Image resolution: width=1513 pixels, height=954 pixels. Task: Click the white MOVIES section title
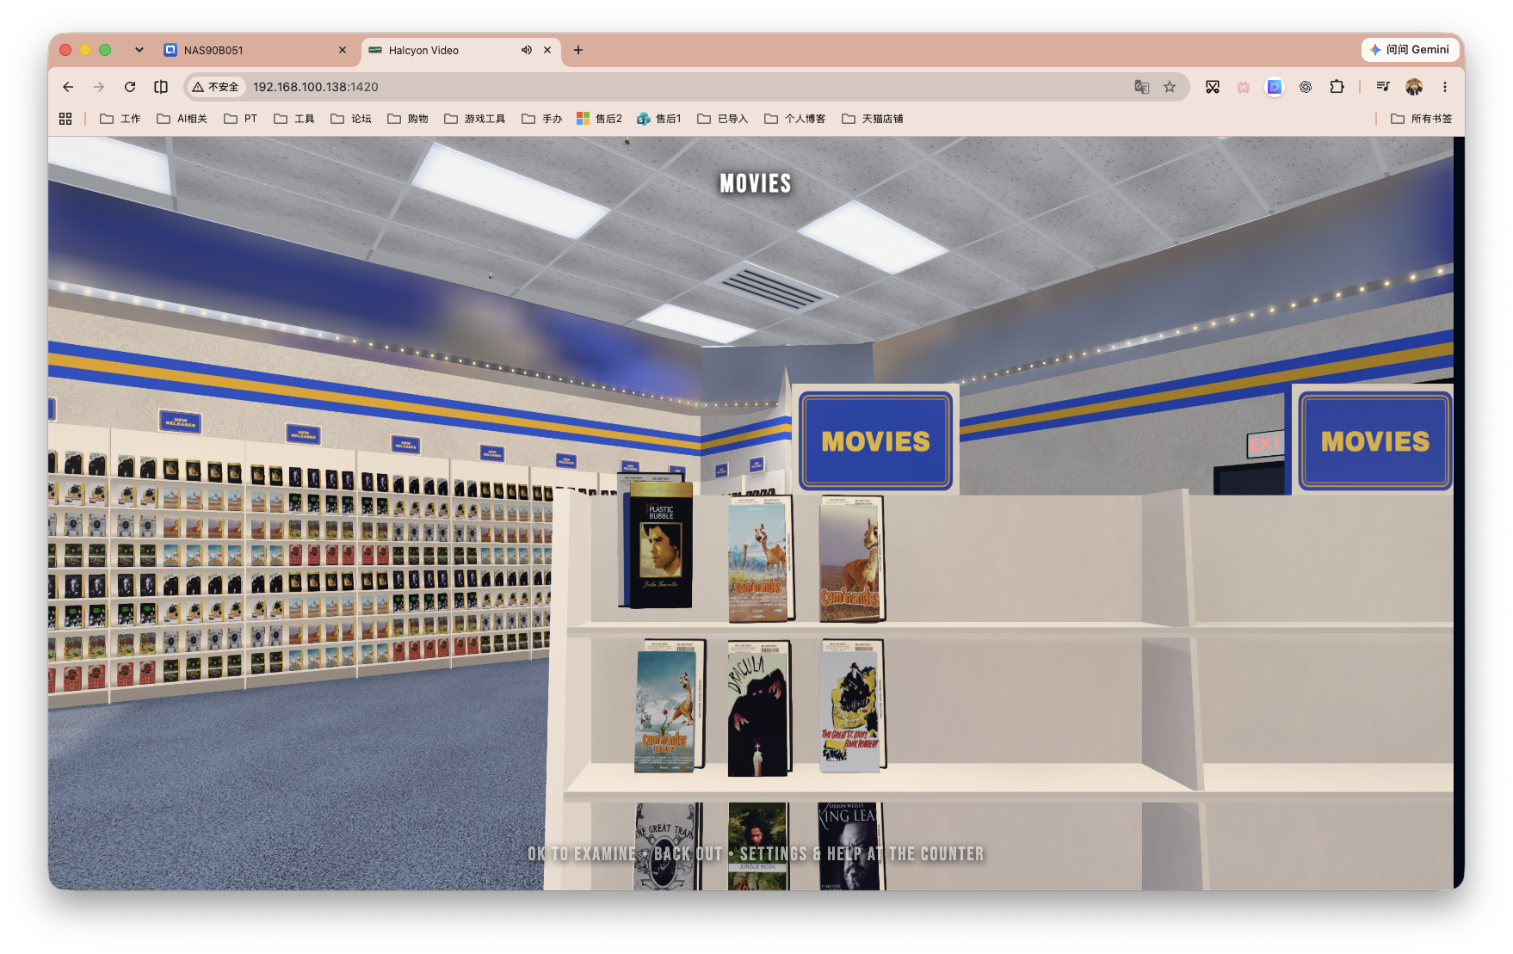[x=756, y=183]
